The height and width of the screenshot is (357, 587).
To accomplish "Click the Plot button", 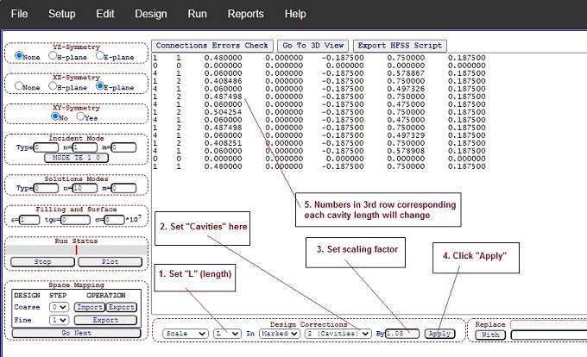I will [110, 260].
